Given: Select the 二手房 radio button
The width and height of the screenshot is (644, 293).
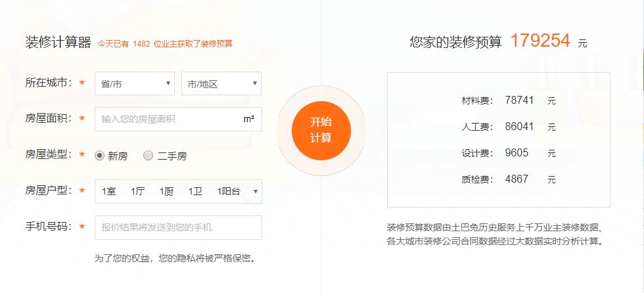Looking at the screenshot, I should [x=149, y=156].
